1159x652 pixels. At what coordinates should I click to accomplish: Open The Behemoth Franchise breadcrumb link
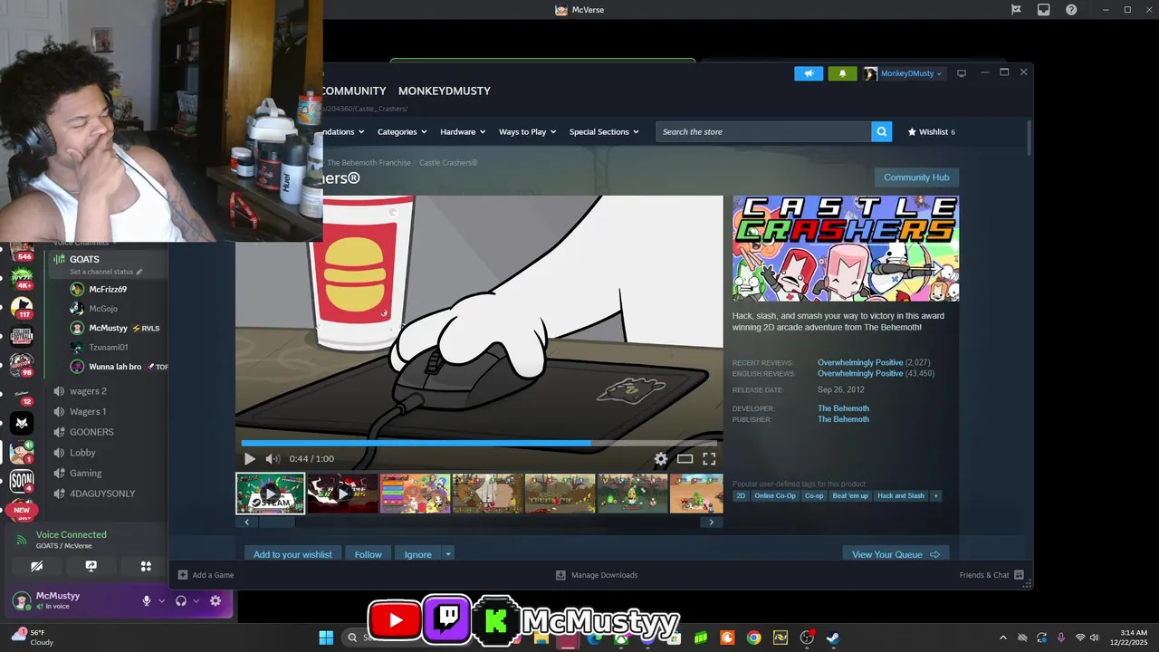pyautogui.click(x=369, y=163)
